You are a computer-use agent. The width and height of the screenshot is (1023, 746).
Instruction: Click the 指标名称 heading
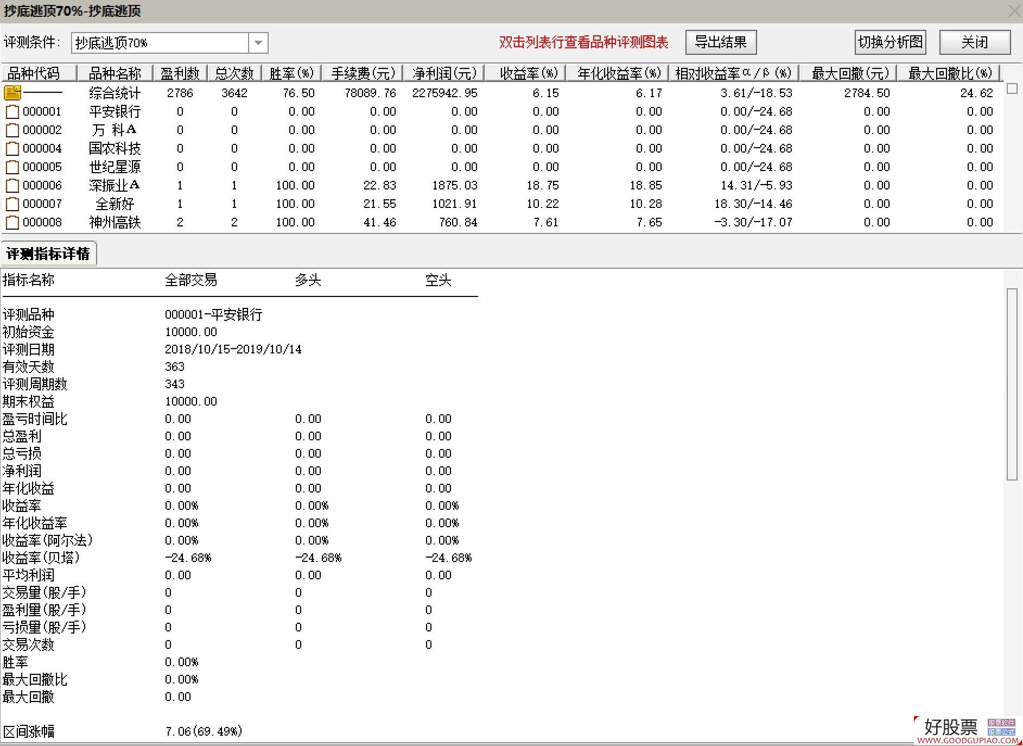coord(29,280)
